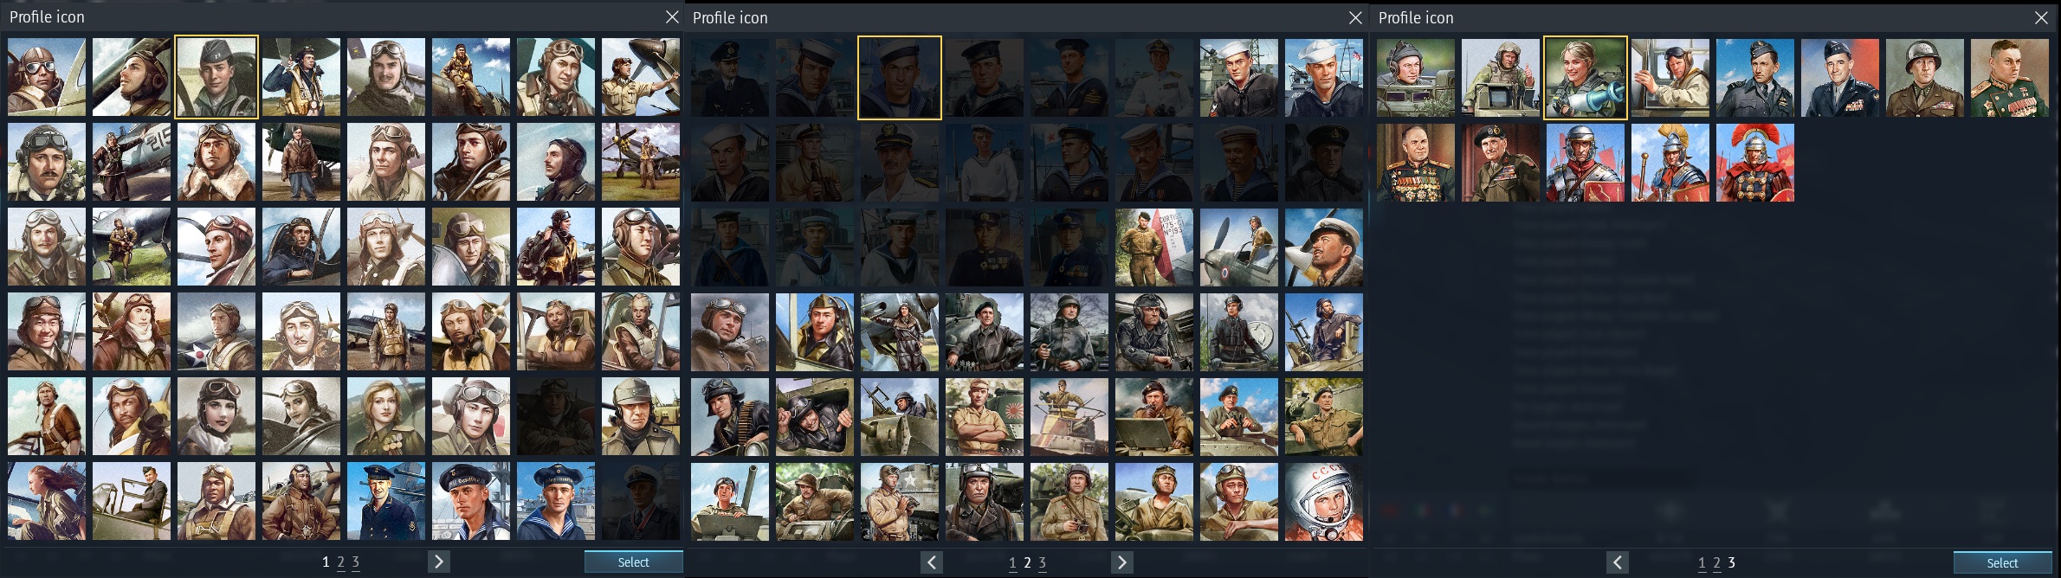This screenshot has width=2061, height=578.
Task: Select the Yuri Gagarin cosmonaut profile icon
Action: point(1323,502)
